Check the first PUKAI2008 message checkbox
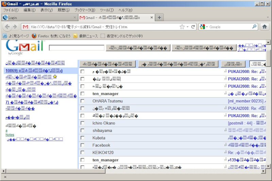 tap(83, 72)
